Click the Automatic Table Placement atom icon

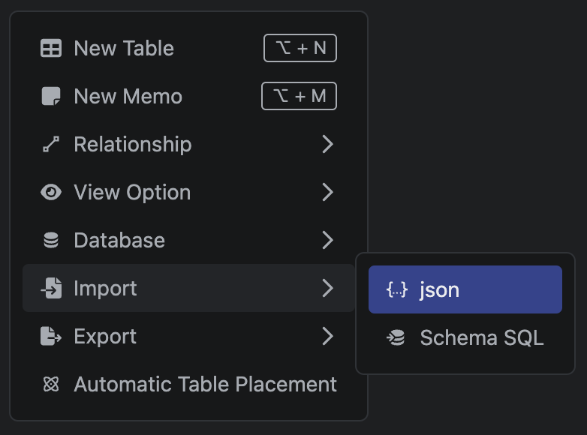coord(51,385)
